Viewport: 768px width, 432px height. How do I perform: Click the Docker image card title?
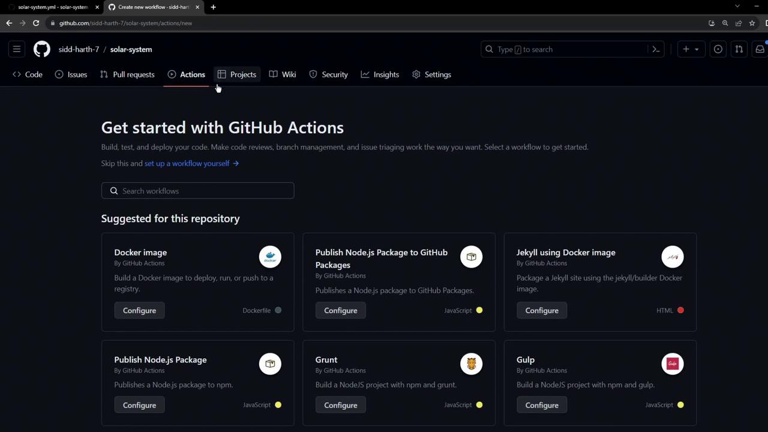point(140,253)
